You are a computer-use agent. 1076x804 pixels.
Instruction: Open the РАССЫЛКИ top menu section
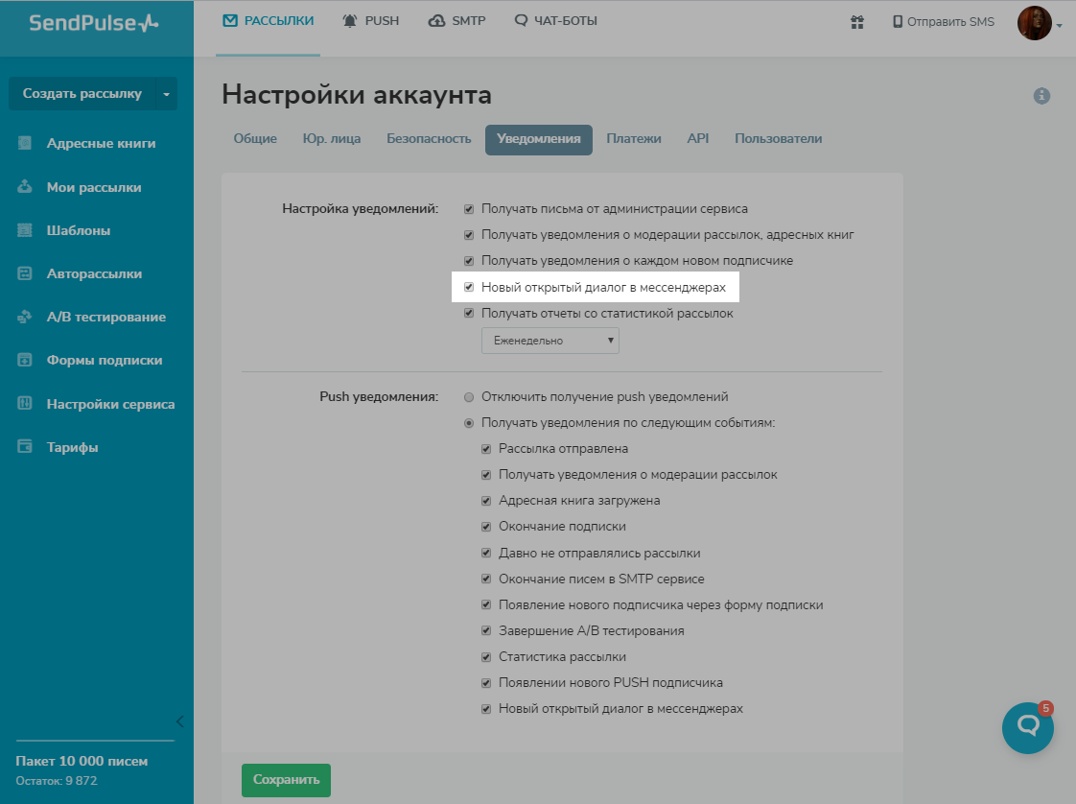coord(269,21)
